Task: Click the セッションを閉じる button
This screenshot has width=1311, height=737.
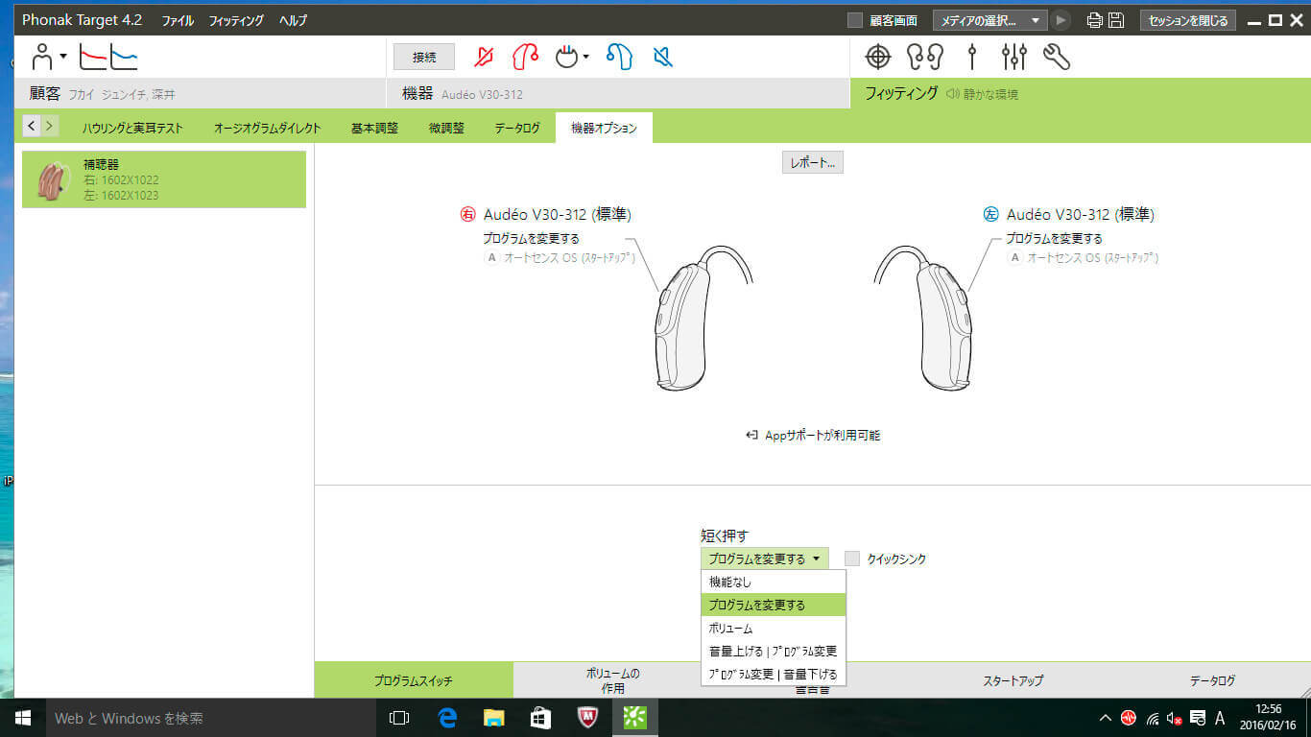Action: [1187, 20]
